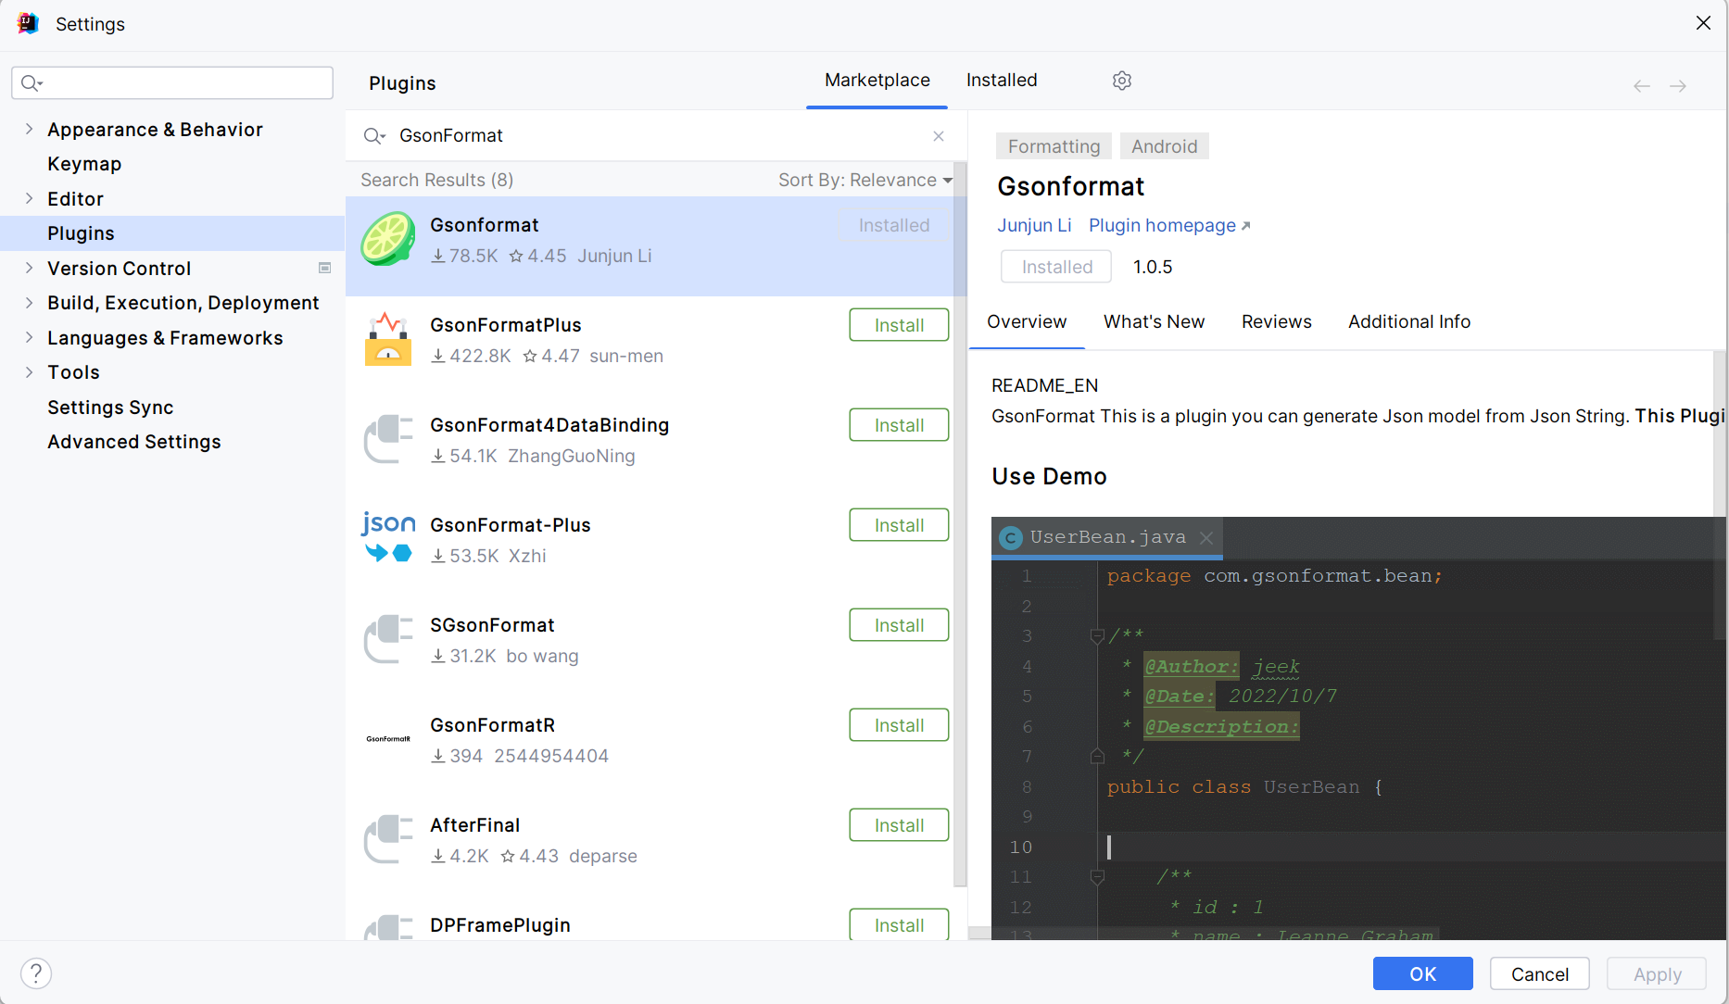This screenshot has height=1004, width=1729.
Task: Click the SGsonFormat plug icon
Action: pyautogui.click(x=388, y=639)
